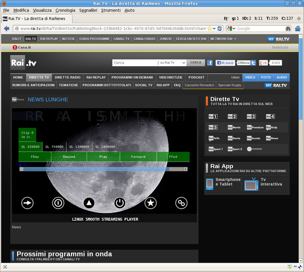Viewport: 304px width, 272px height.
Task: Expand the NETWORK RAI dropdown
Action: (223, 39)
